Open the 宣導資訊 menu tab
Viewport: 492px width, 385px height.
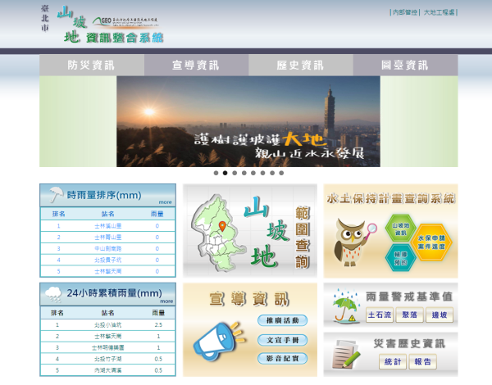point(197,66)
